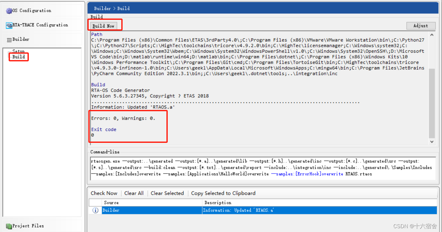Click the Source column header

point(152,203)
